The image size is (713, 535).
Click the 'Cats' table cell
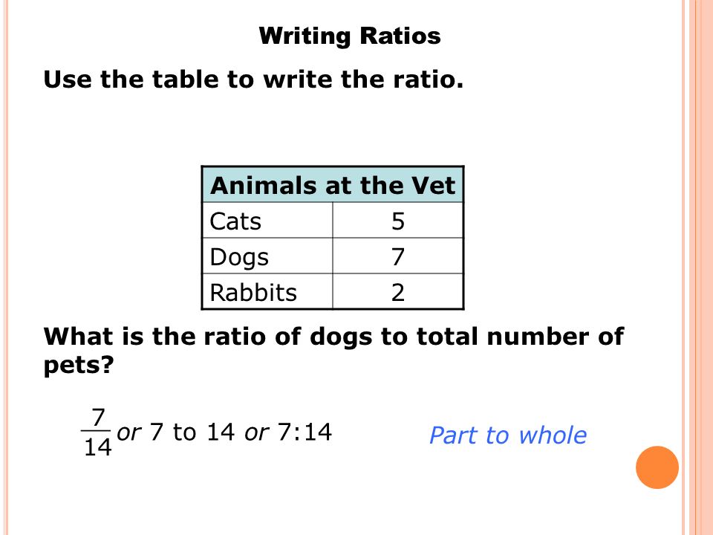point(267,221)
